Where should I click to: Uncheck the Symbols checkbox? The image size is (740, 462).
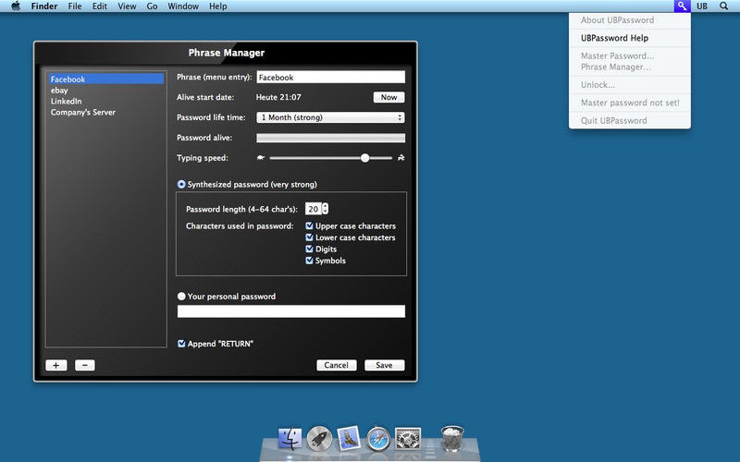point(310,261)
